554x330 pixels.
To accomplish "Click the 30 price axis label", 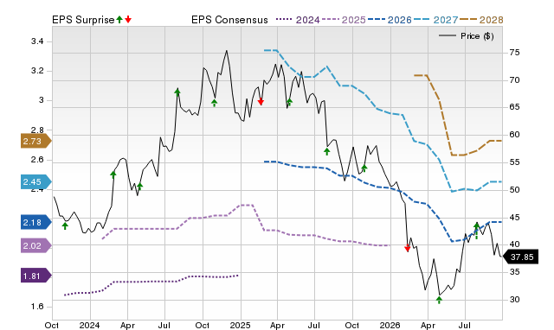I will click(x=514, y=299).
